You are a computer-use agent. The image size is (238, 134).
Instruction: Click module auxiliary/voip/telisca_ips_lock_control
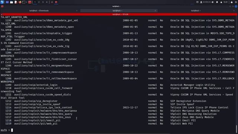43,108
